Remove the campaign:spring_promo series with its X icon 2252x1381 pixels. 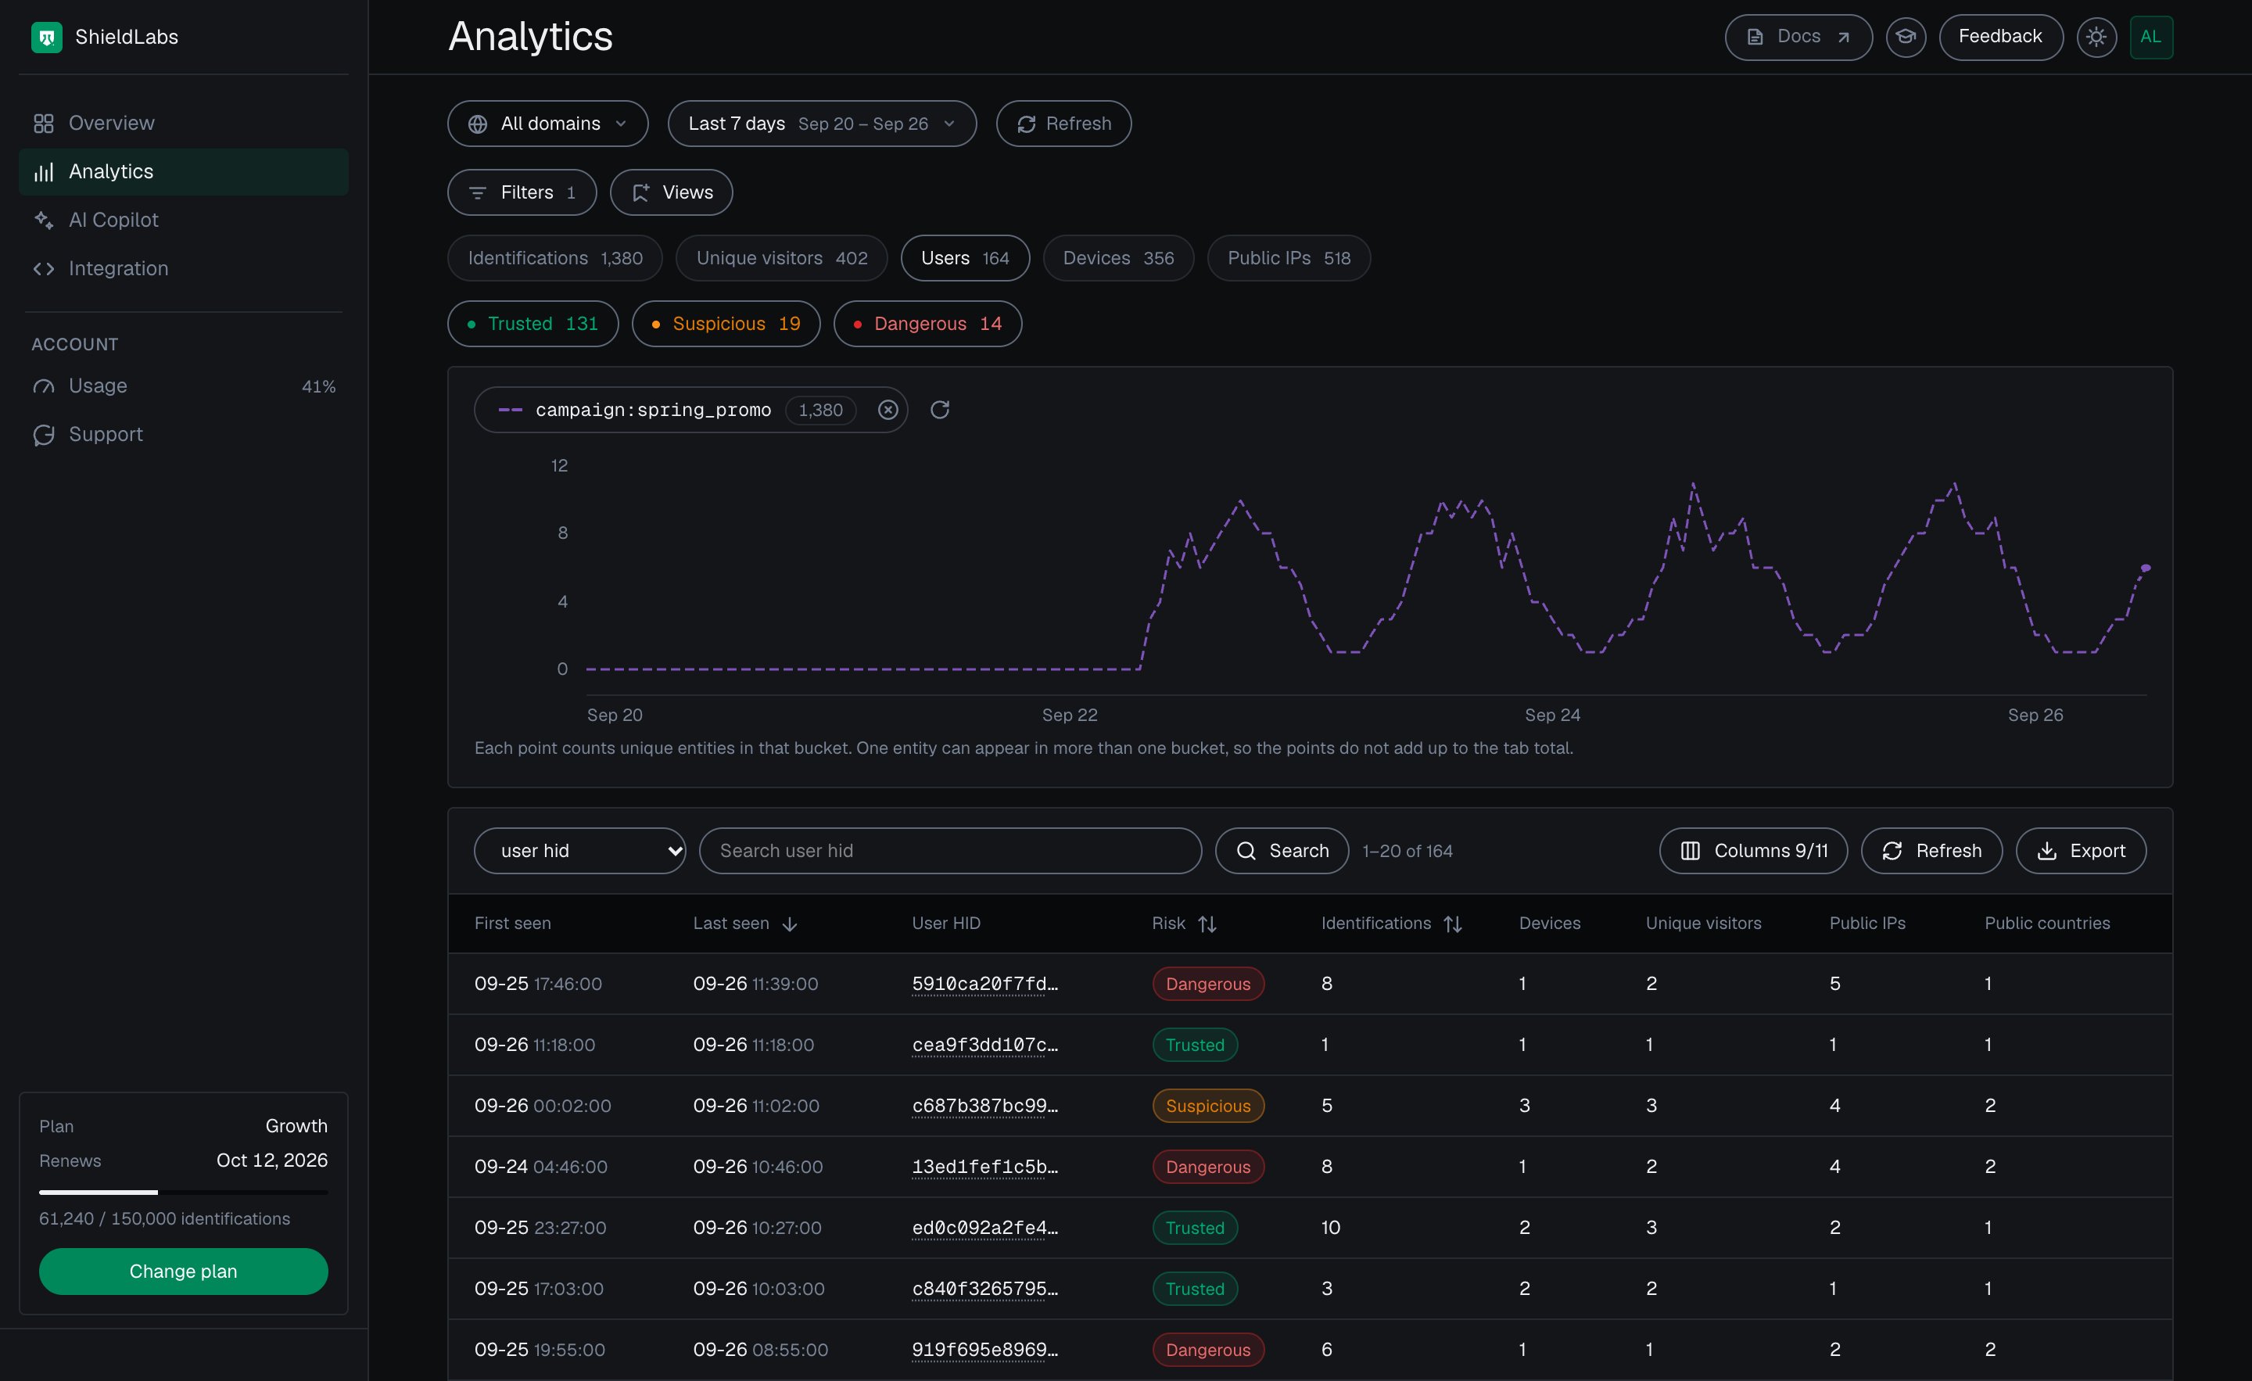pyautogui.click(x=888, y=410)
